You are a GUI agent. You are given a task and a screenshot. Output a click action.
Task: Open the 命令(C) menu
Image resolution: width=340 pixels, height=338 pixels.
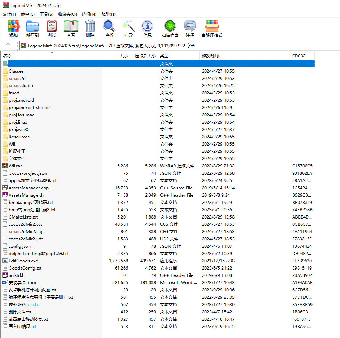(28, 14)
